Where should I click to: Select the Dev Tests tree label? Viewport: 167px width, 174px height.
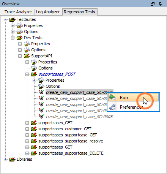tap(33, 38)
